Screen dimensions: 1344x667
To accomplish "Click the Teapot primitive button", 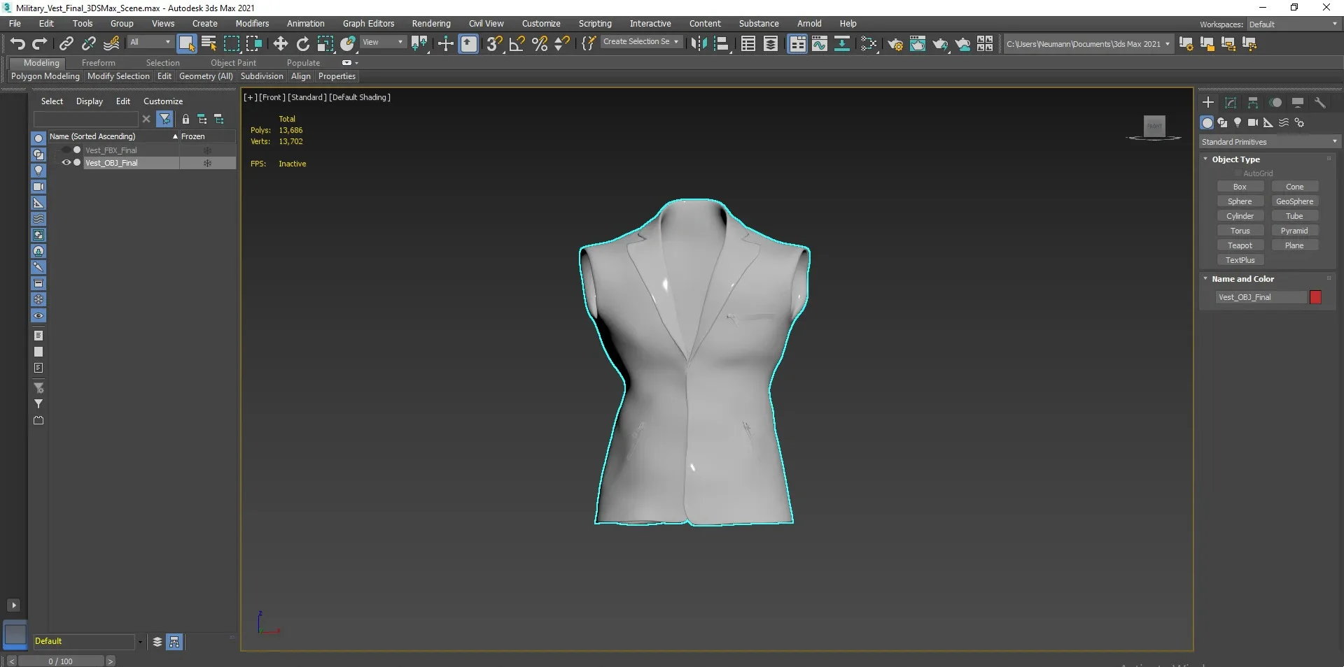I will point(1240,245).
